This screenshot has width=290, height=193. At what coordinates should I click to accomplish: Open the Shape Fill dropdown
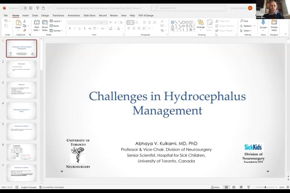[223, 21]
